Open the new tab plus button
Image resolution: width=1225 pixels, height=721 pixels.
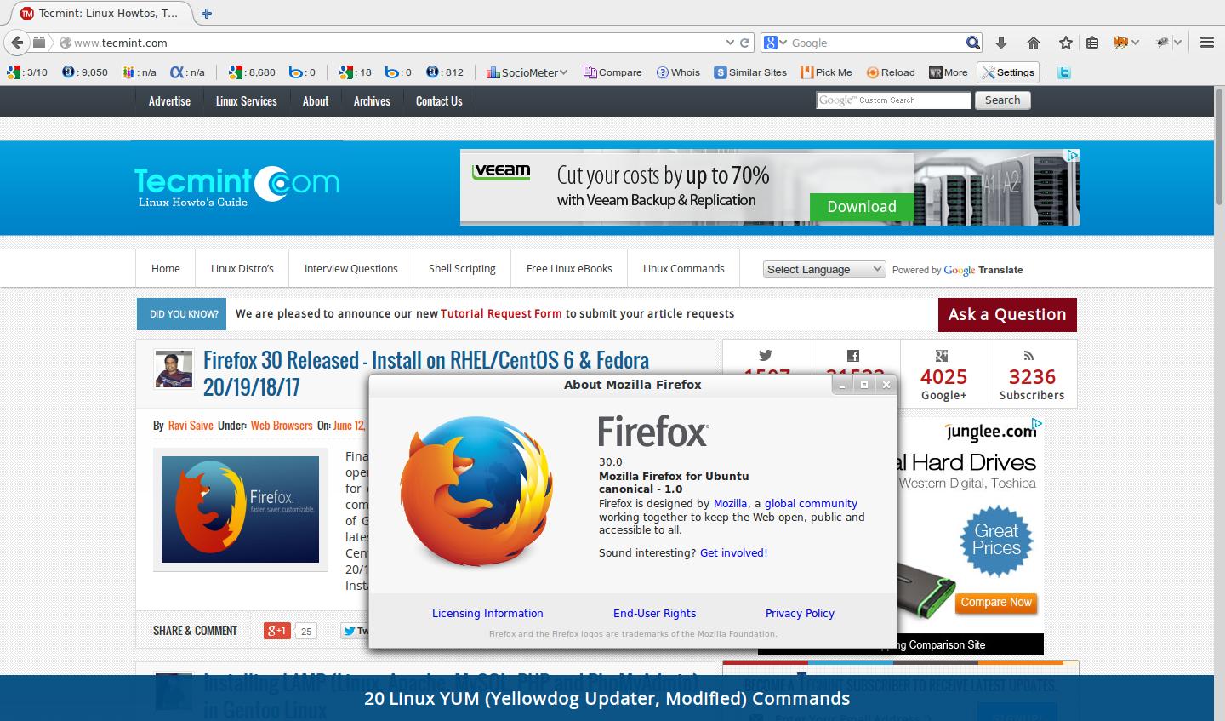(207, 14)
